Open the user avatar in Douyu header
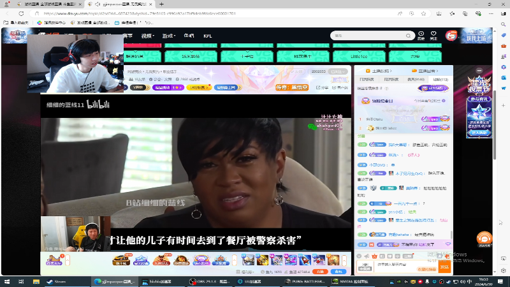 coord(451,36)
